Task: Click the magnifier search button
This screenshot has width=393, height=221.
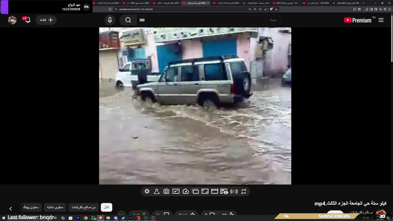Action: (x=128, y=20)
